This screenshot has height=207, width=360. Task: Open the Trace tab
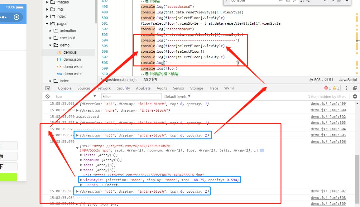coord(214,88)
